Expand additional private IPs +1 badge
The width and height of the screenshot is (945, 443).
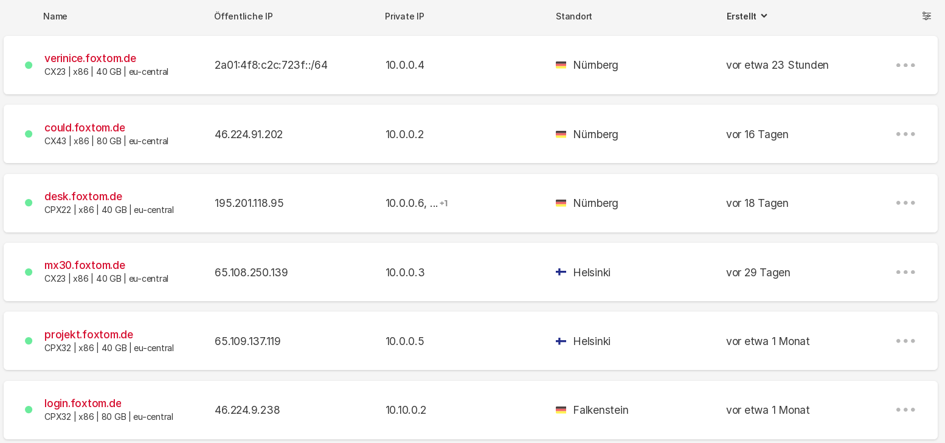click(443, 203)
